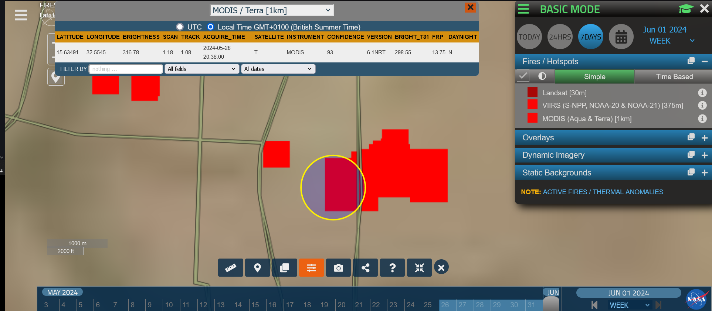
Task: Click the MODIS red color swatch
Action: 532,118
